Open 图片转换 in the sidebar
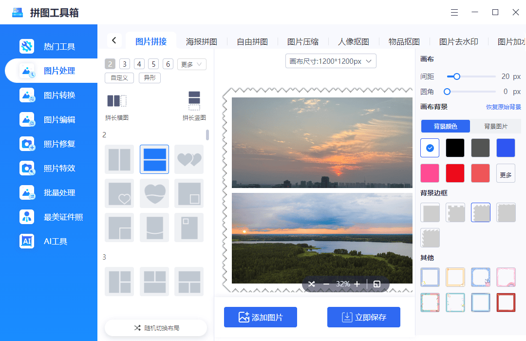Viewport: 526px width, 341px height. [59, 95]
